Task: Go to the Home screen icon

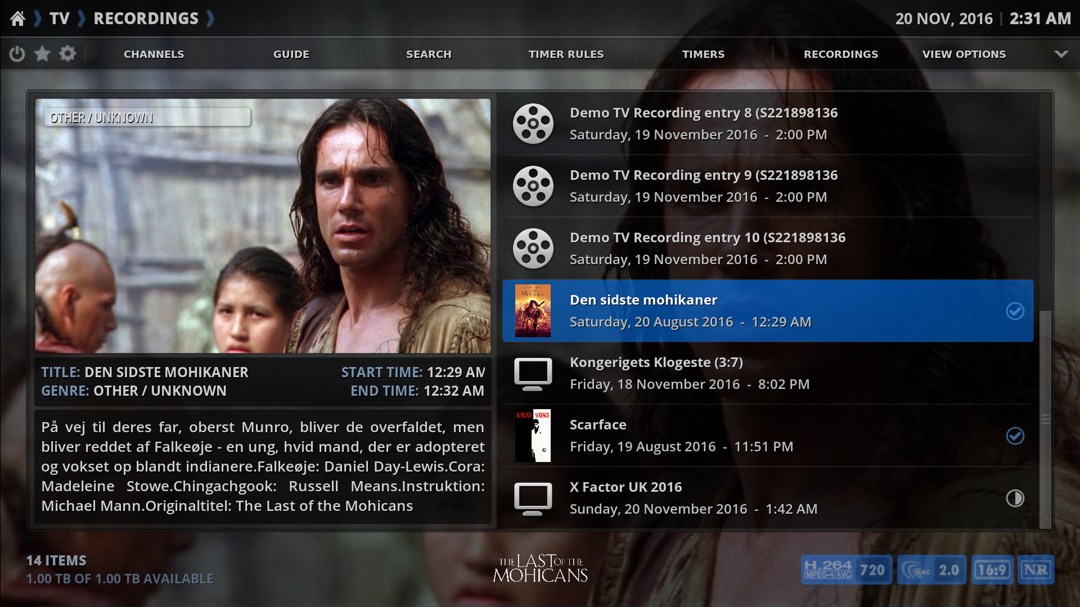Action: [x=18, y=19]
